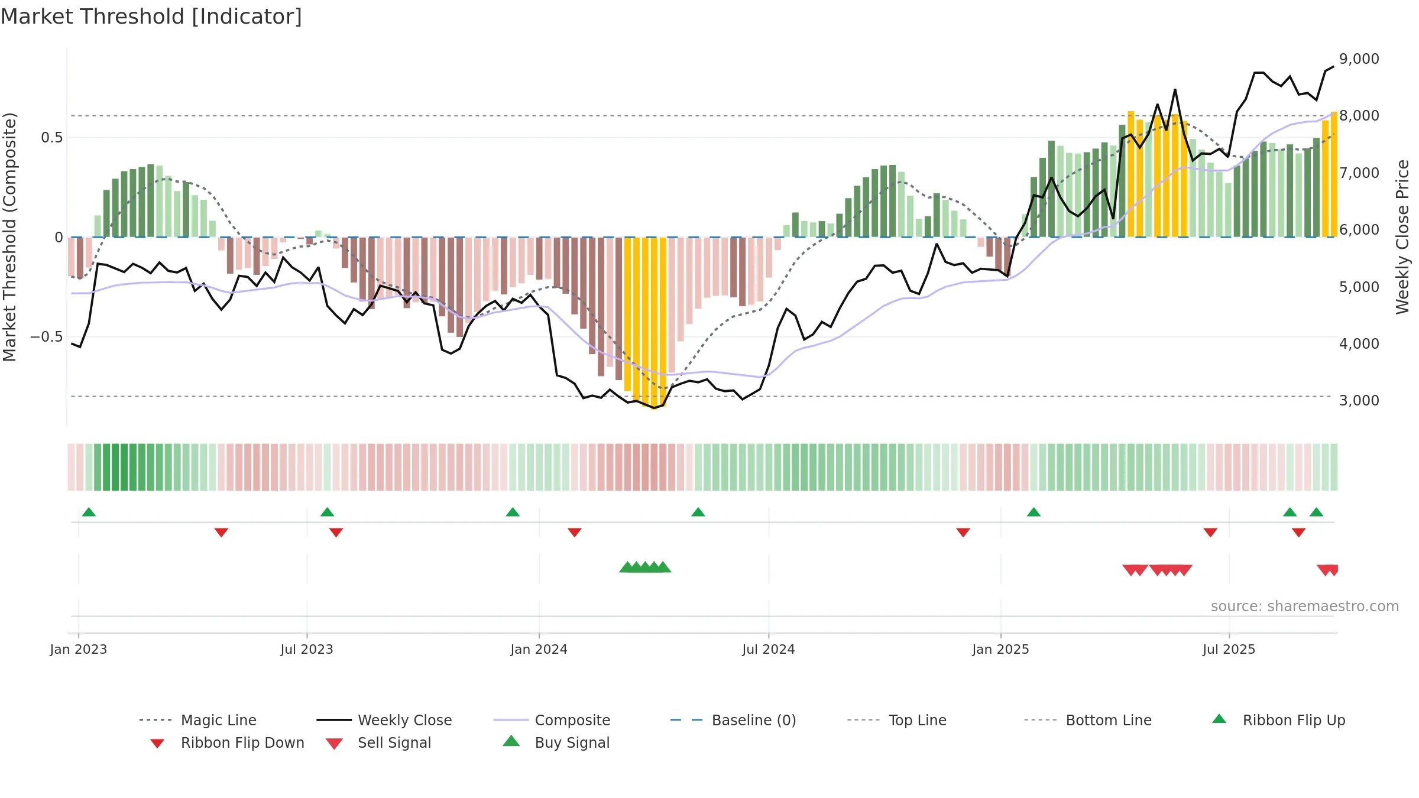Click the flip-up triangle just after Jan 2025
Viewport: 1419px width, 798px height.
1034,512
